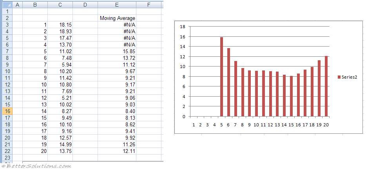Click moving average cell 11.12
This screenshot has width=366, height=169.
[117, 65]
